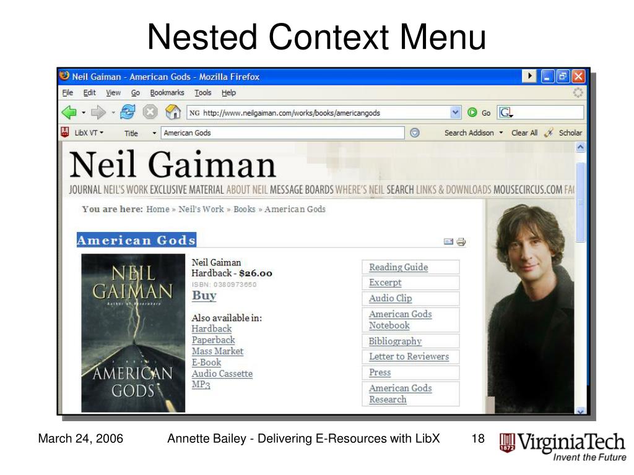This screenshot has width=634, height=475.
Task: Click the Clear All button
Action: click(524, 133)
